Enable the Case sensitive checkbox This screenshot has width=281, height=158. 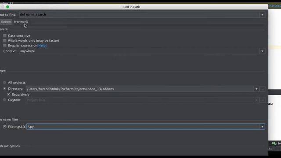(x=5, y=36)
